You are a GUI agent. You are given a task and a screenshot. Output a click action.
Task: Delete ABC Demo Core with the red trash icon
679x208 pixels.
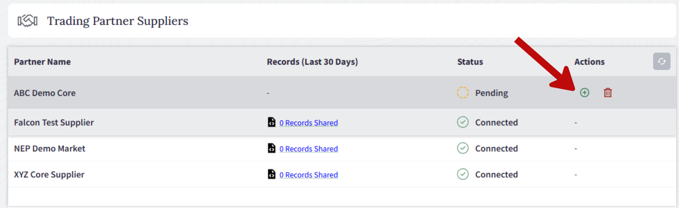coord(608,92)
